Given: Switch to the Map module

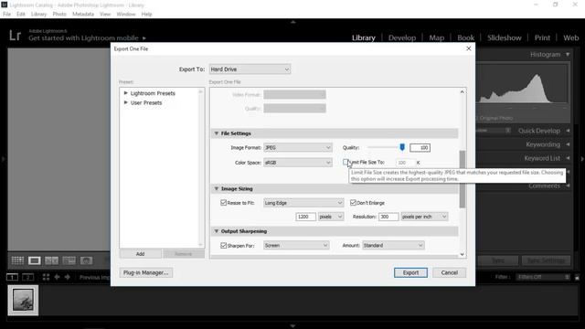Looking at the screenshot, I should pos(437,37).
